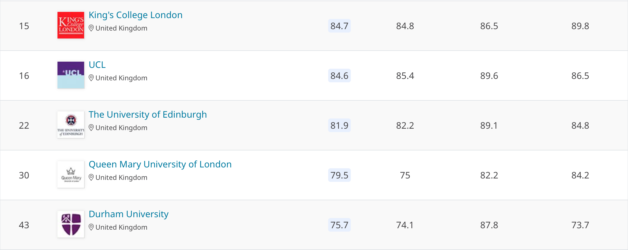The image size is (628, 250).
Task: Open the Durham University link
Action: pyautogui.click(x=129, y=214)
